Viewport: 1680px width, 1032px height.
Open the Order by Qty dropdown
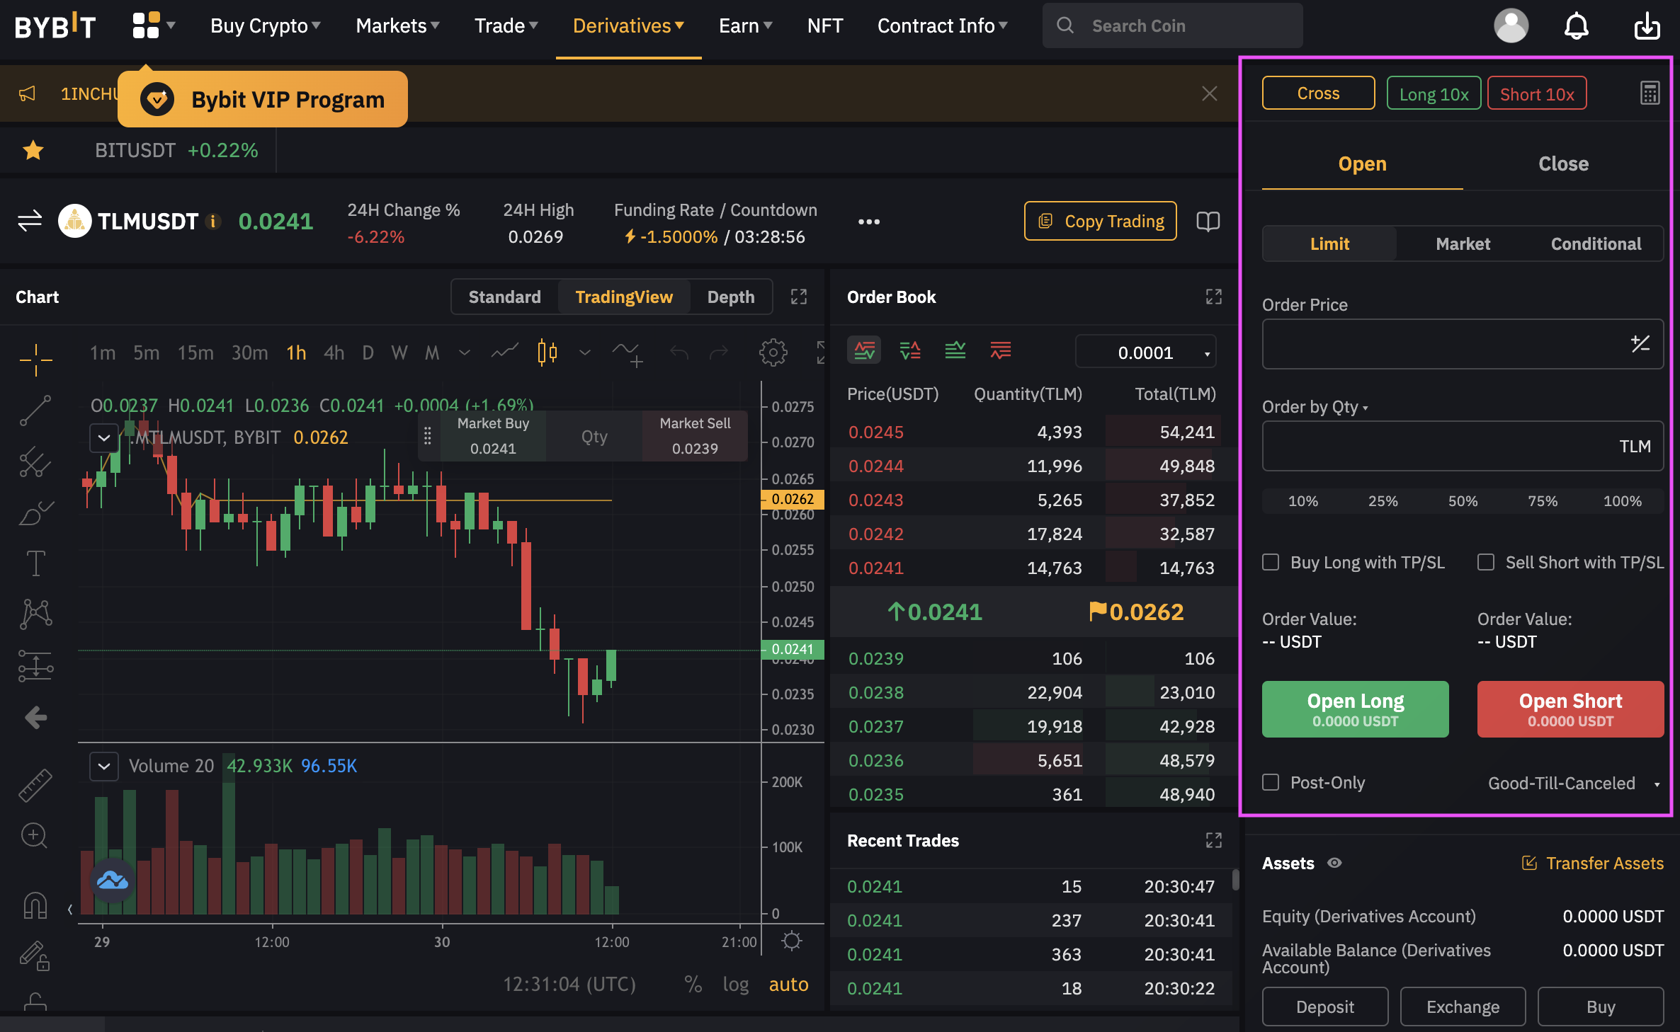pyautogui.click(x=1315, y=407)
